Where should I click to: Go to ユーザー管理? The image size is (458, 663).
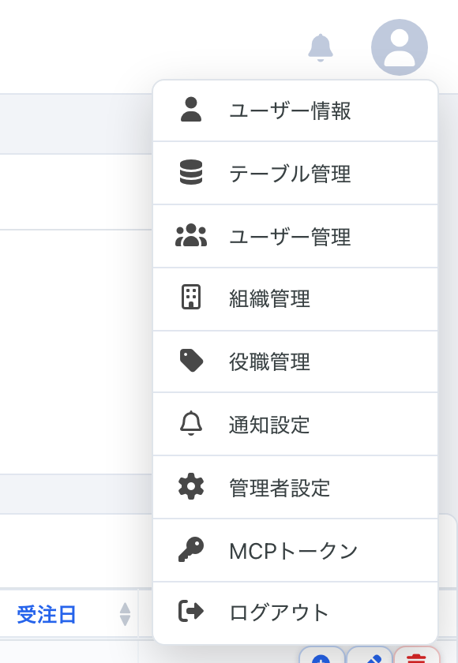click(x=295, y=236)
